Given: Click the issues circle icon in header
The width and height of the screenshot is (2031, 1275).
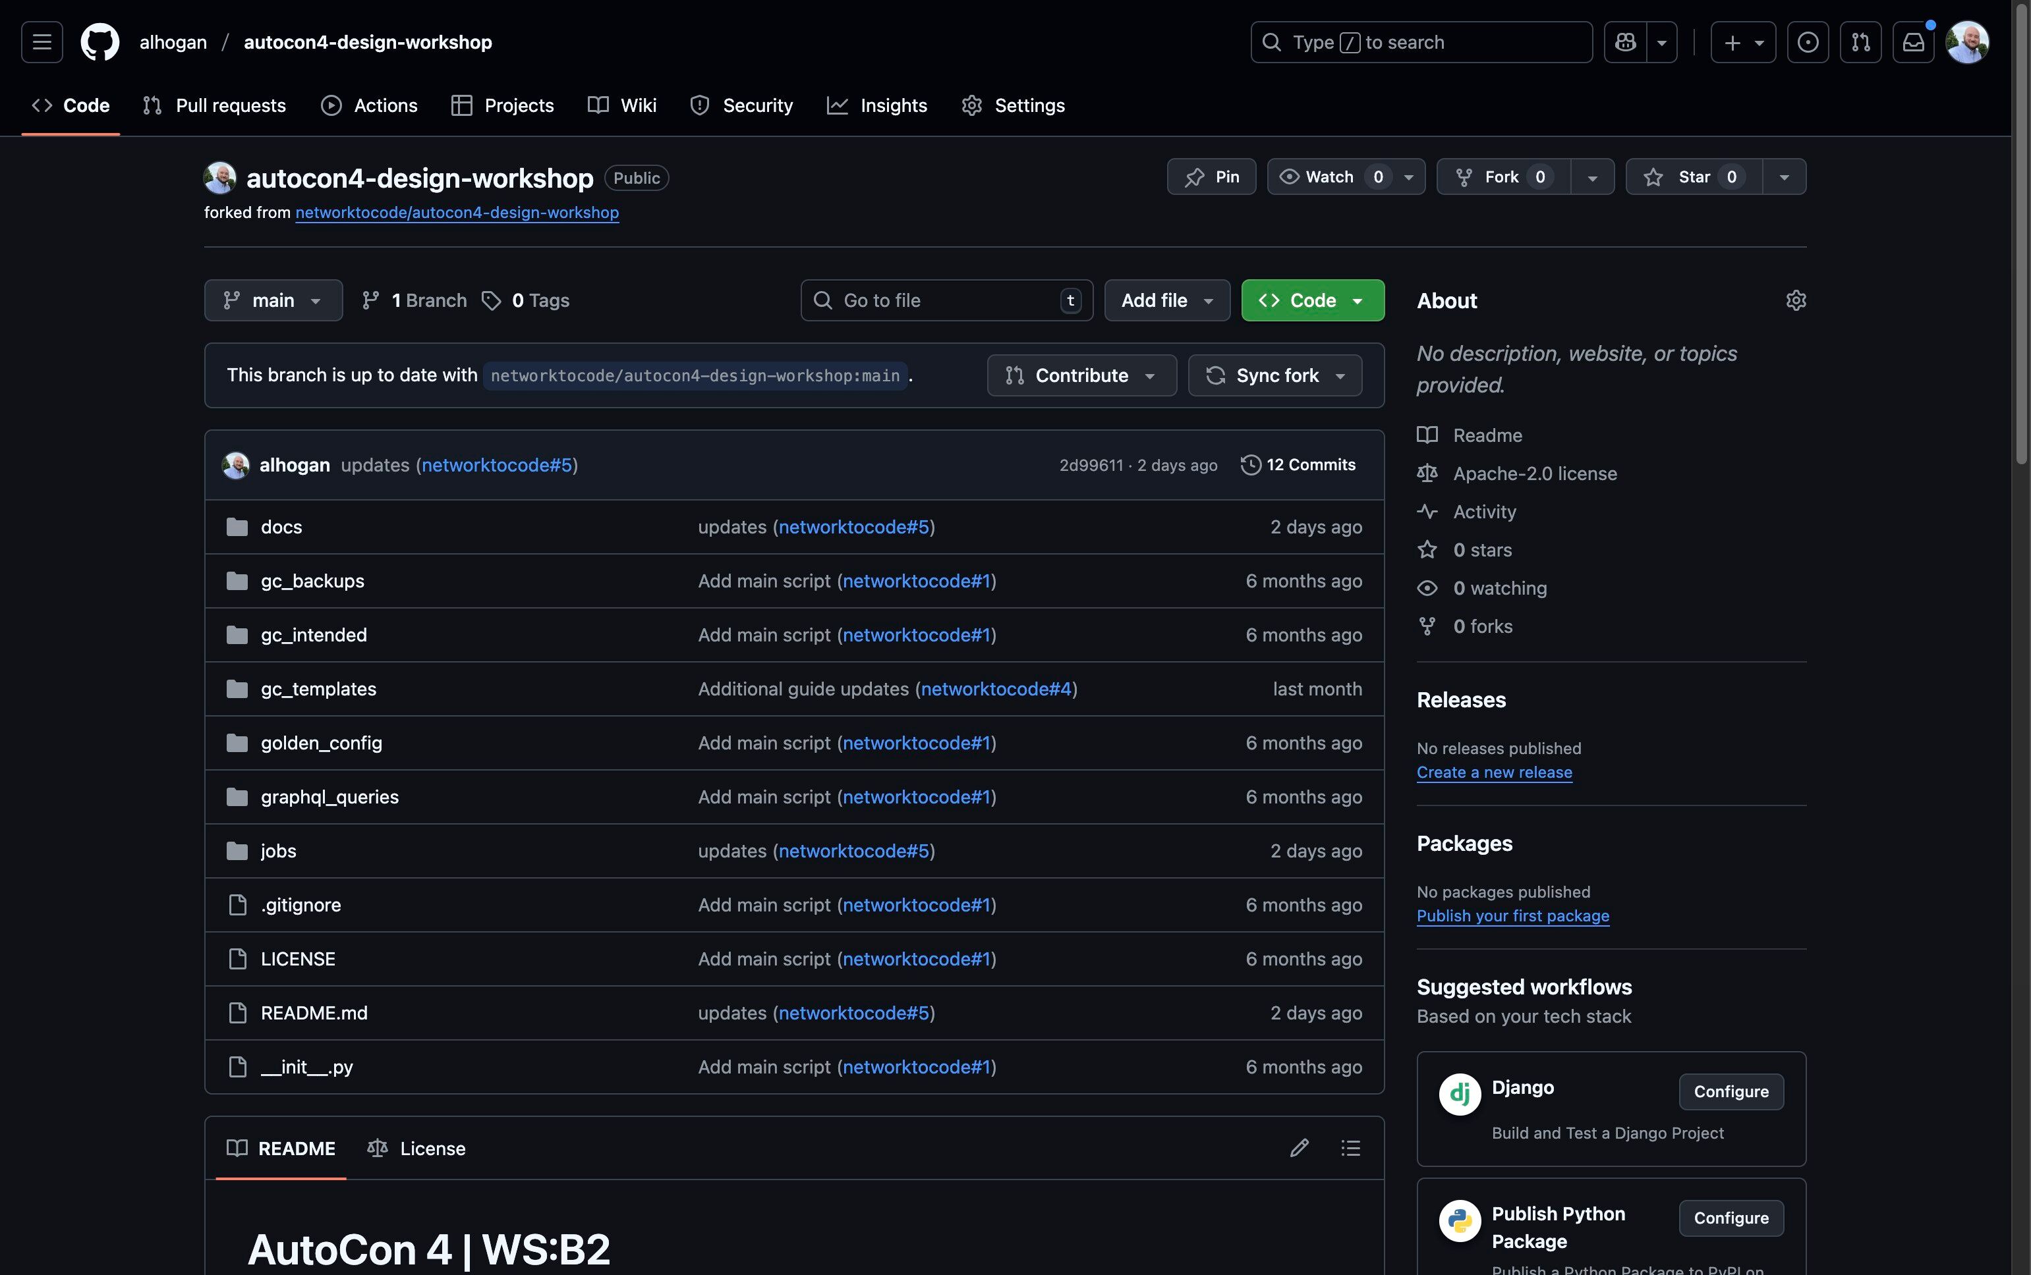Looking at the screenshot, I should pos(1808,42).
